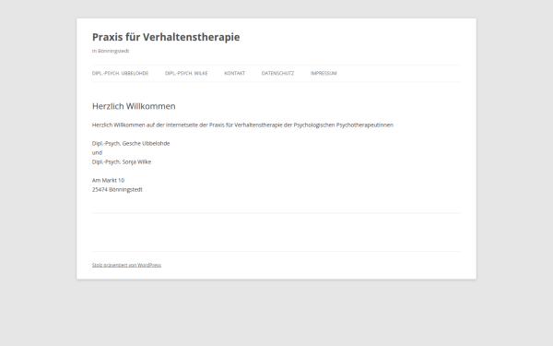The image size is (553, 346).
Task: Click the name Dipl.-Psych. Sonja Wilke
Action: [122, 161]
